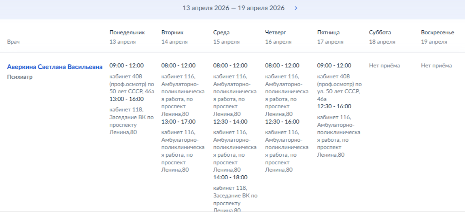This screenshot has height=212, width=465.
Task: Go to next week with the right chevron
Action: 296,8
